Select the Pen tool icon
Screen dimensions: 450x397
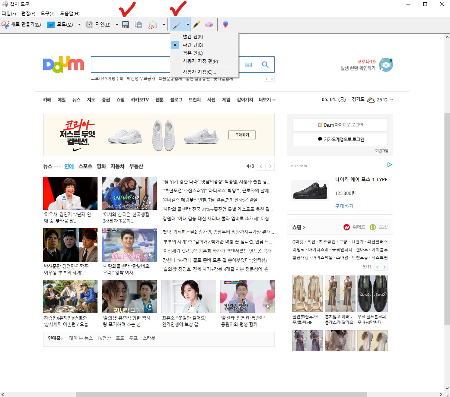pyautogui.click(x=177, y=25)
